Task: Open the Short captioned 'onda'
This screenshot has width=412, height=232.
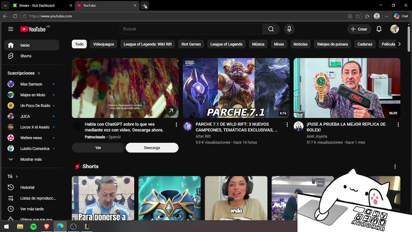Action: coord(236,198)
